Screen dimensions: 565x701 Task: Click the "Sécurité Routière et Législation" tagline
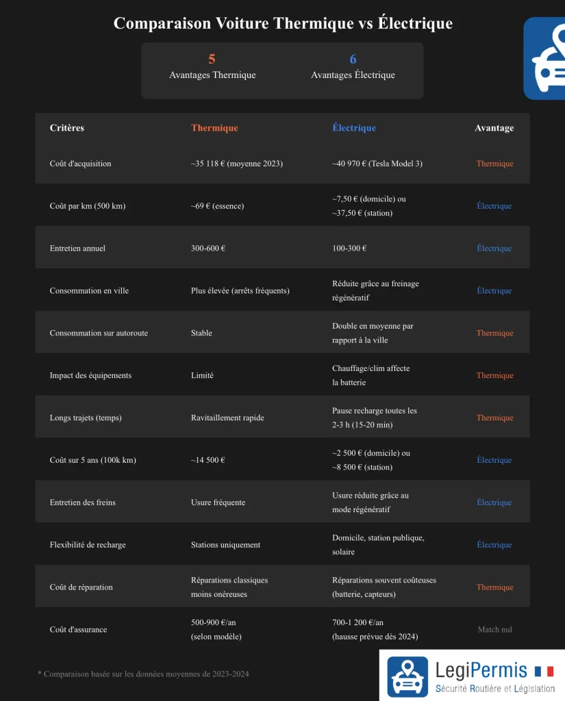click(494, 688)
